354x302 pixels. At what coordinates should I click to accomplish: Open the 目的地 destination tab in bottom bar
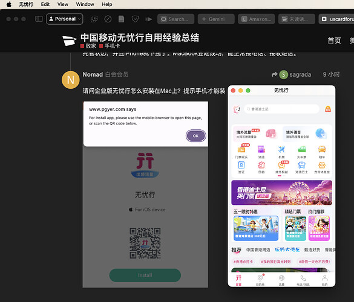[260, 280]
